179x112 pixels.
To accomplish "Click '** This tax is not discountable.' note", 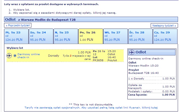I will tap(91, 104).
